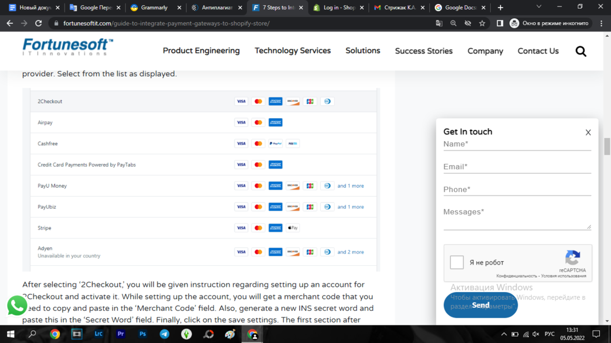Click 'and 1 more' for PayUbiz
The height and width of the screenshot is (343, 611).
[x=350, y=207]
